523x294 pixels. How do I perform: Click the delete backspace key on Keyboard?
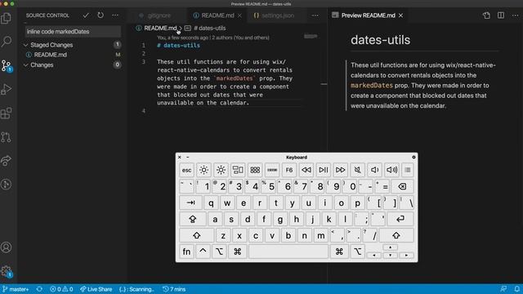coord(403,186)
